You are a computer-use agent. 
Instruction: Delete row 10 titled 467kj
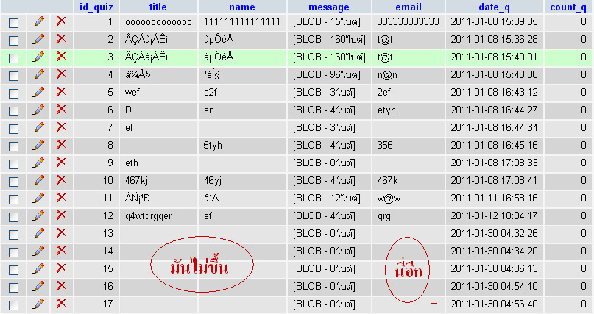pyautogui.click(x=61, y=180)
